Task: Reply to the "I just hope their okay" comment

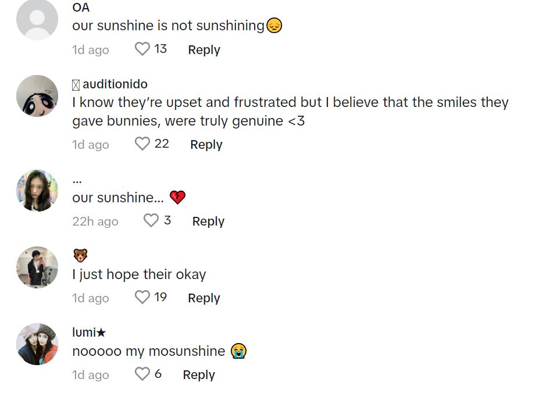Action: pos(204,298)
